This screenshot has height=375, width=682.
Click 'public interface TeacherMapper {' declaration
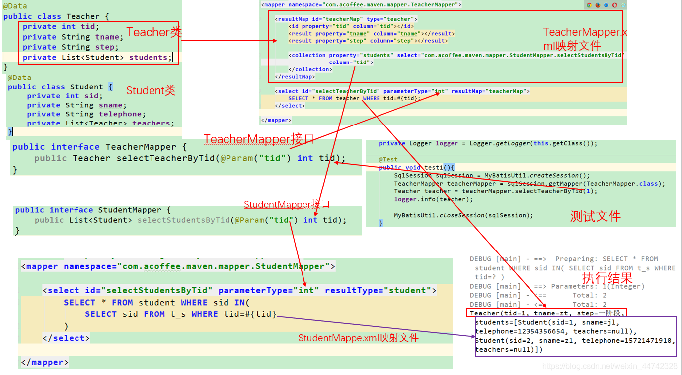point(99,147)
